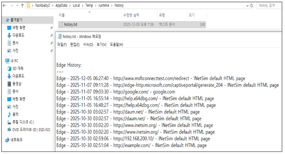Screen dimensions: 285x154
Task: Refresh the history folder view
Action: (x=252, y=6)
